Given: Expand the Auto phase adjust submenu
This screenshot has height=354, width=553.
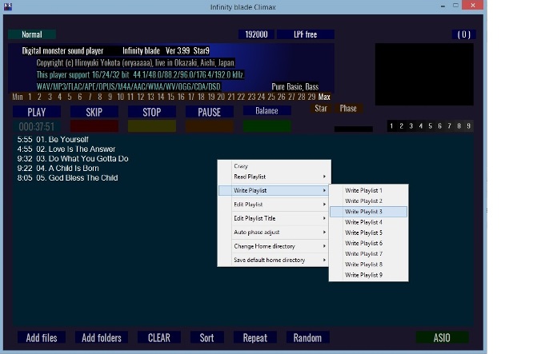Looking at the screenshot, I should click(x=274, y=232).
